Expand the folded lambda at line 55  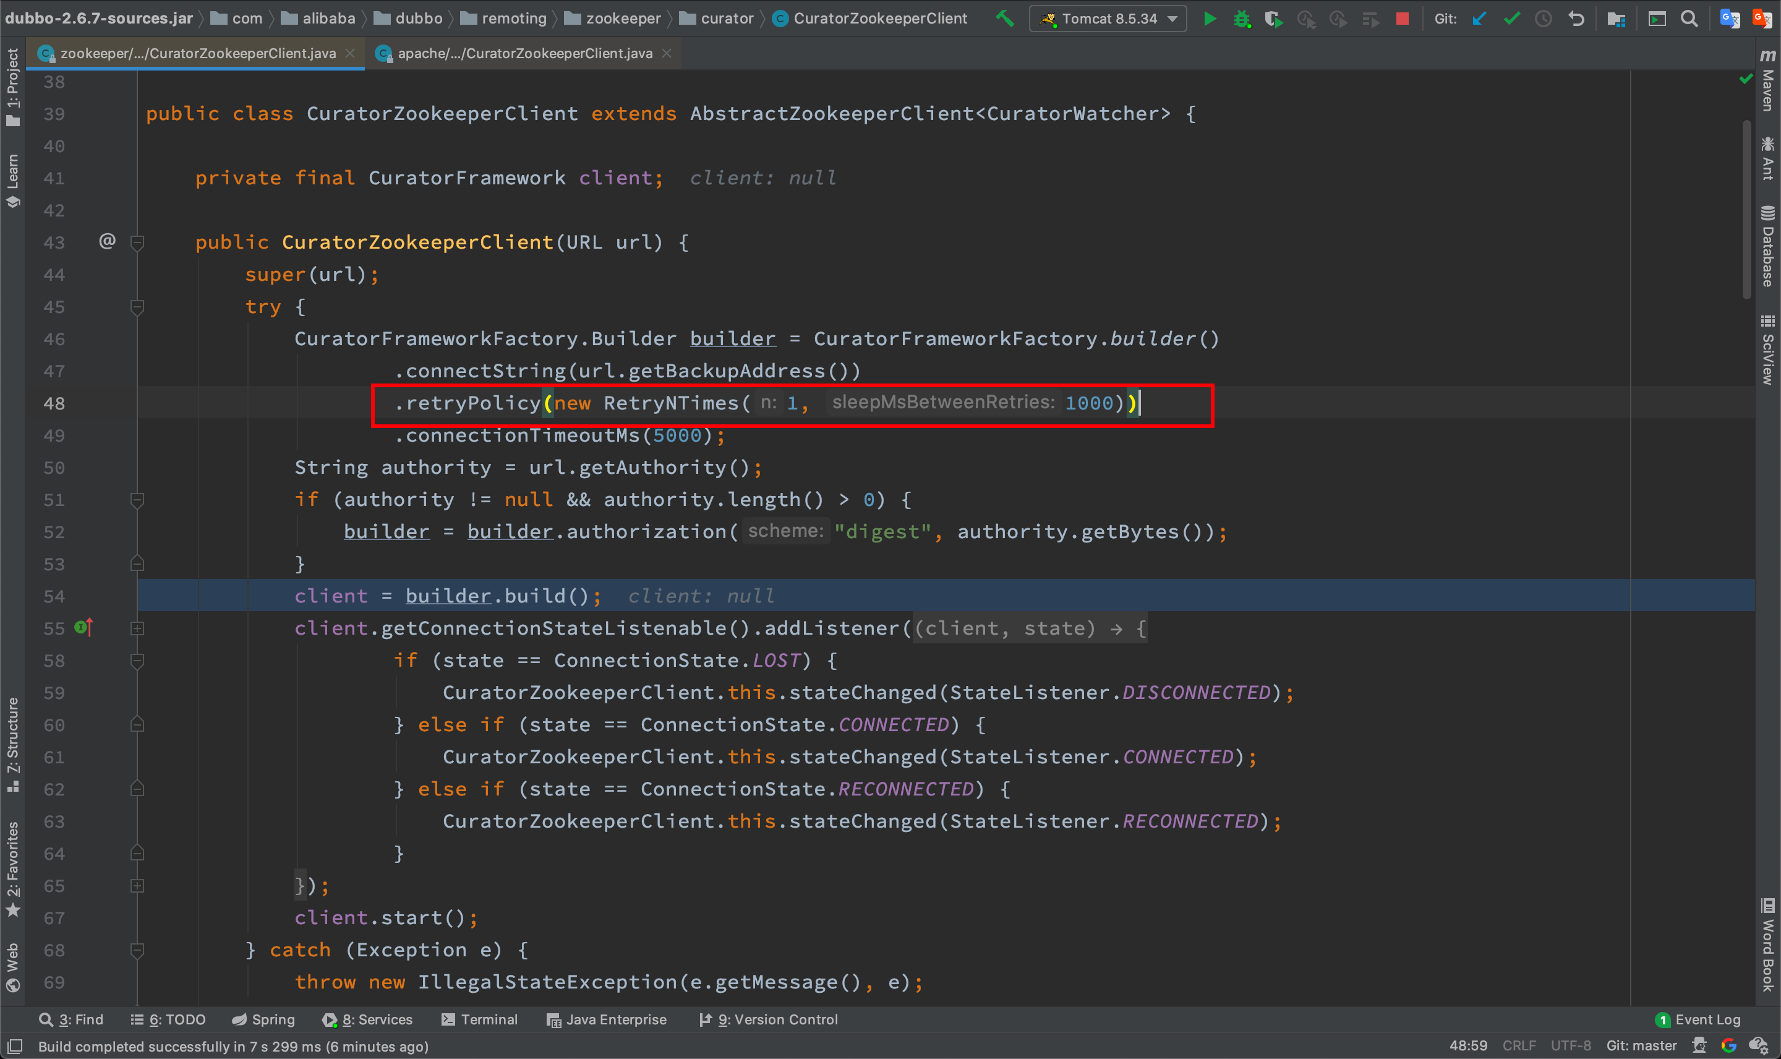tap(138, 628)
